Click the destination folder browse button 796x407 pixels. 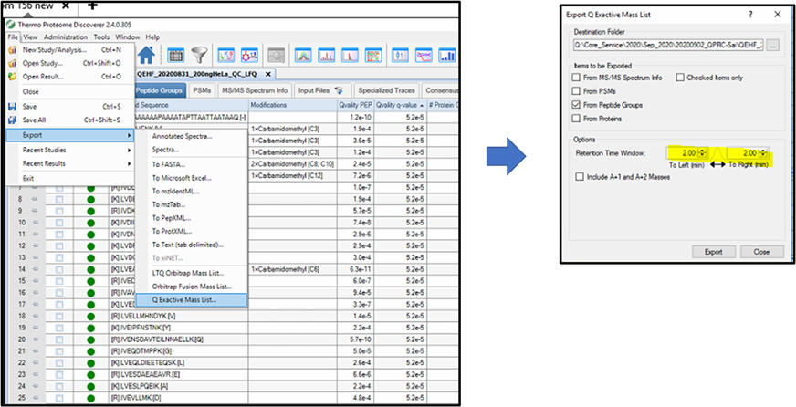click(772, 45)
